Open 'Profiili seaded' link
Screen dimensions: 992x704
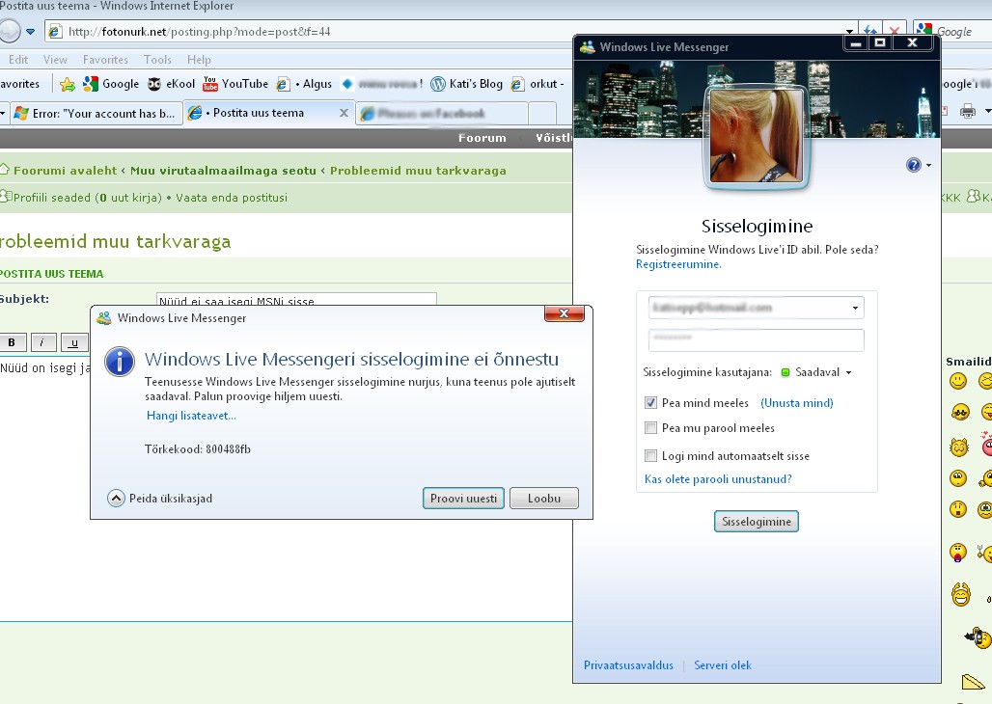pyautogui.click(x=52, y=198)
